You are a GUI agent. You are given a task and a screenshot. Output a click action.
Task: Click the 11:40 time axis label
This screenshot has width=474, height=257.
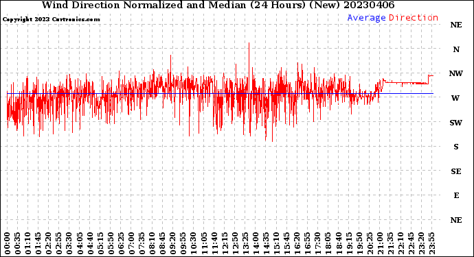tap(214, 243)
